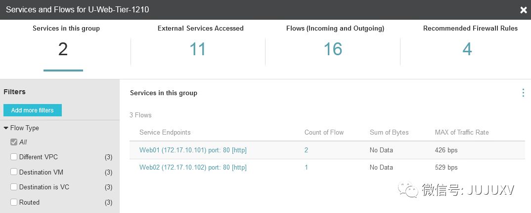Image resolution: width=531 pixels, height=213 pixels.
Task: Click the Service Endpoints column header
Action: pyautogui.click(x=165, y=132)
